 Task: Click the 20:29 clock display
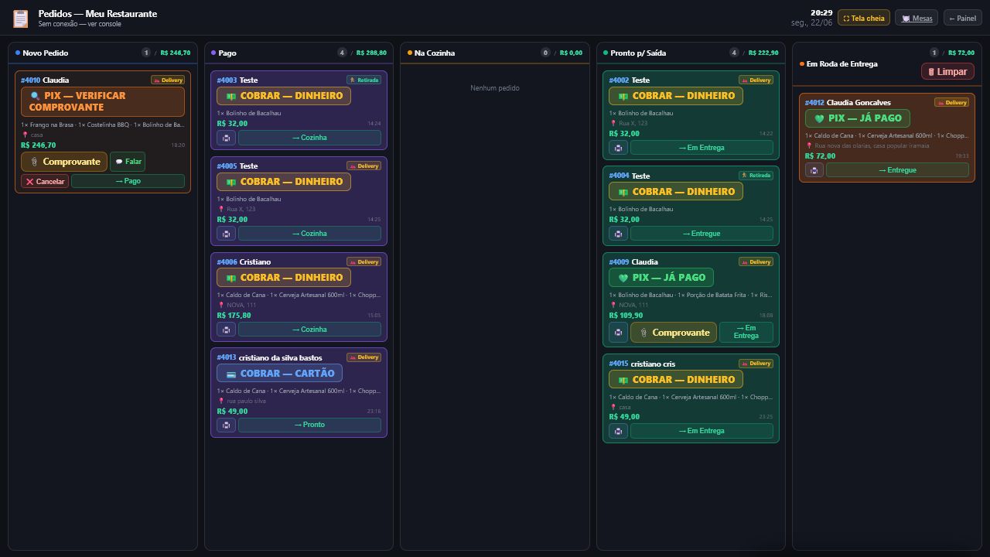point(821,13)
